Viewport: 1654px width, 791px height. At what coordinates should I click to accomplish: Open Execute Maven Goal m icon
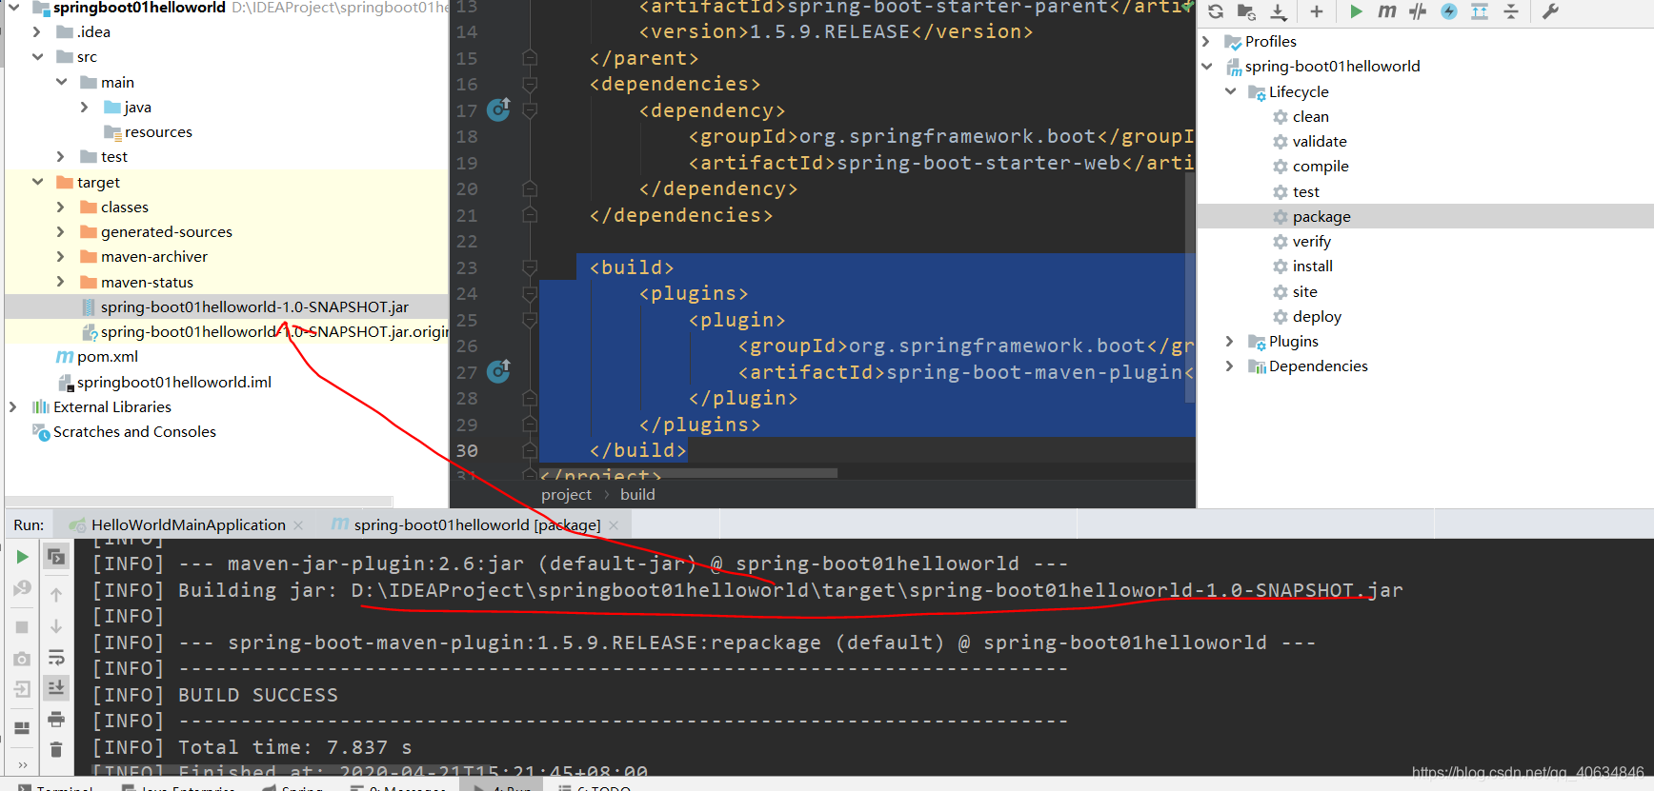1386,11
